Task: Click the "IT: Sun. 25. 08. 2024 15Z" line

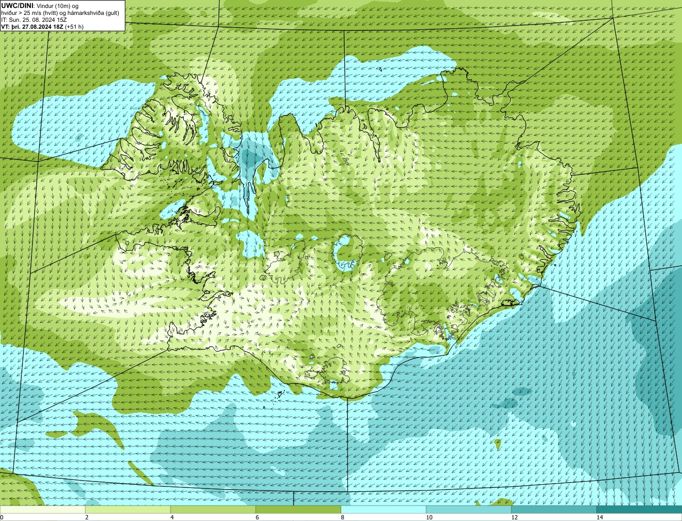Action: pyautogui.click(x=34, y=19)
